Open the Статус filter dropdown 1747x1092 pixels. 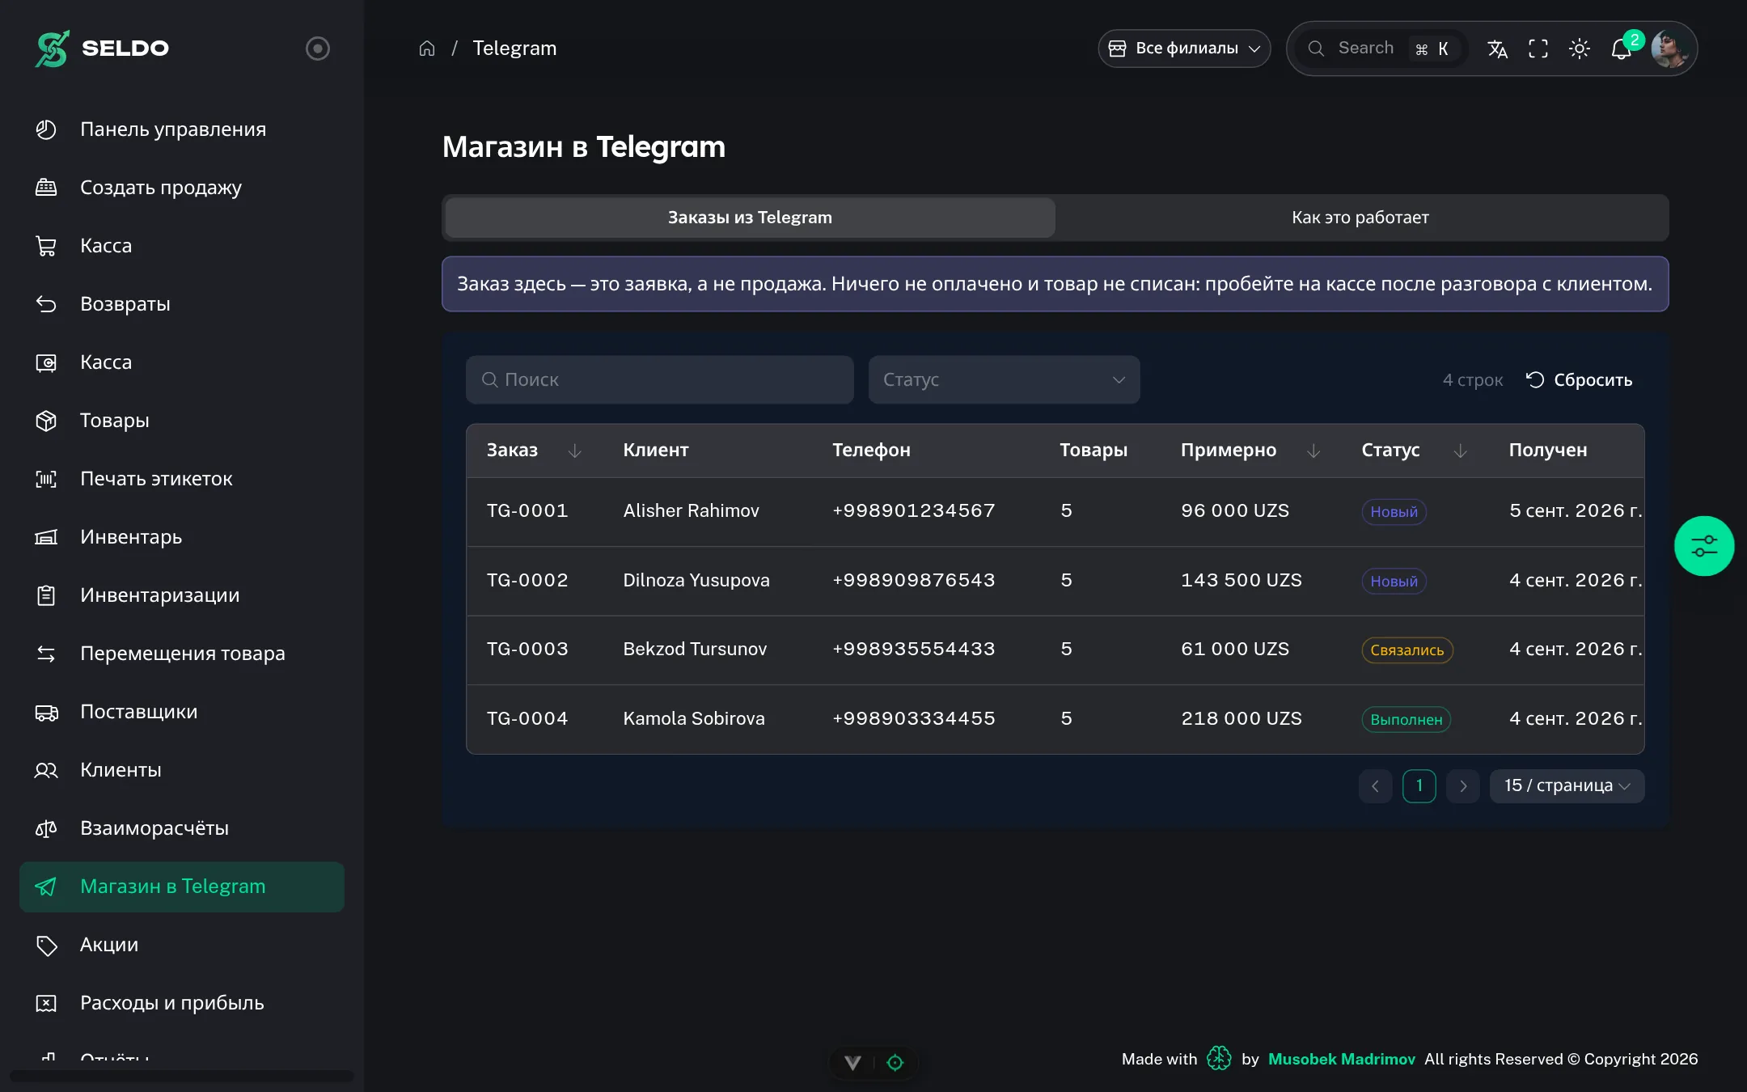pyautogui.click(x=1004, y=379)
